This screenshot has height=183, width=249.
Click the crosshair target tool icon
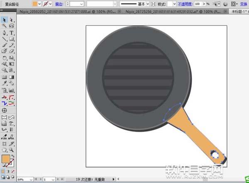click(4, 110)
